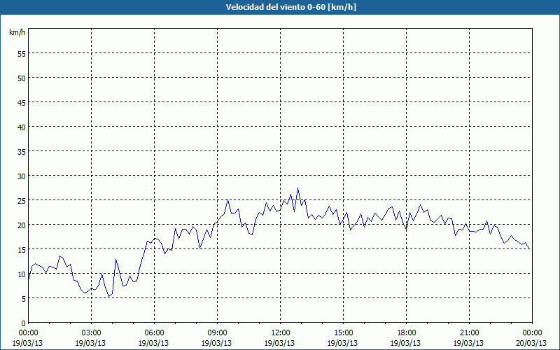
Task: Click the y-axis value '15'
Action: tap(22, 250)
